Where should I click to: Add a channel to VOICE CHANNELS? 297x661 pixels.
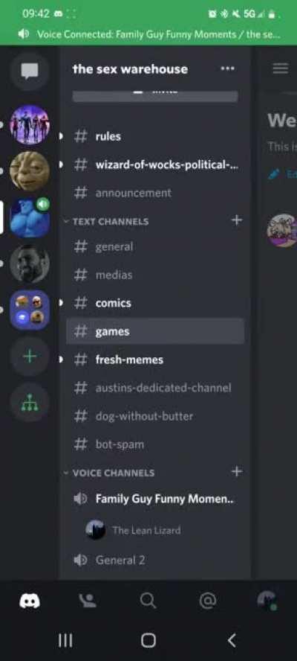[x=237, y=471]
